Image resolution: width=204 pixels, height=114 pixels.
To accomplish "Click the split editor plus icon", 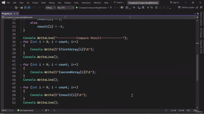I will coord(197,17).
